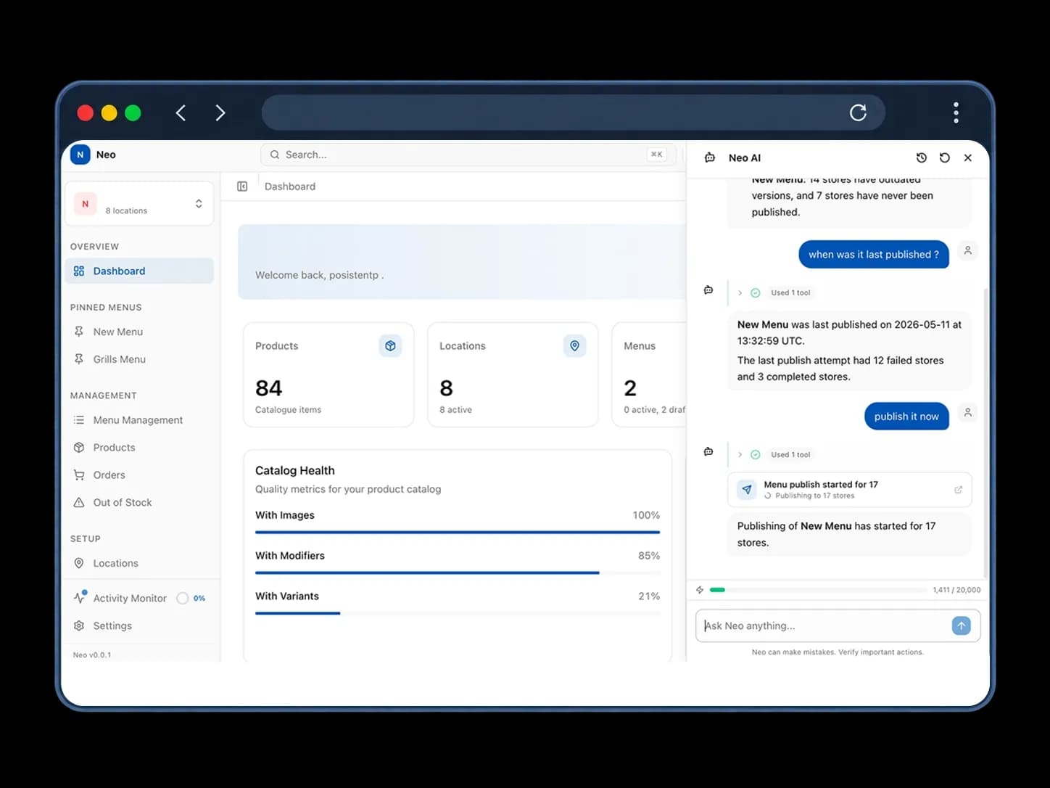Viewport: 1050px width, 788px height.
Task: Click the browser back arrow
Action: (x=181, y=112)
